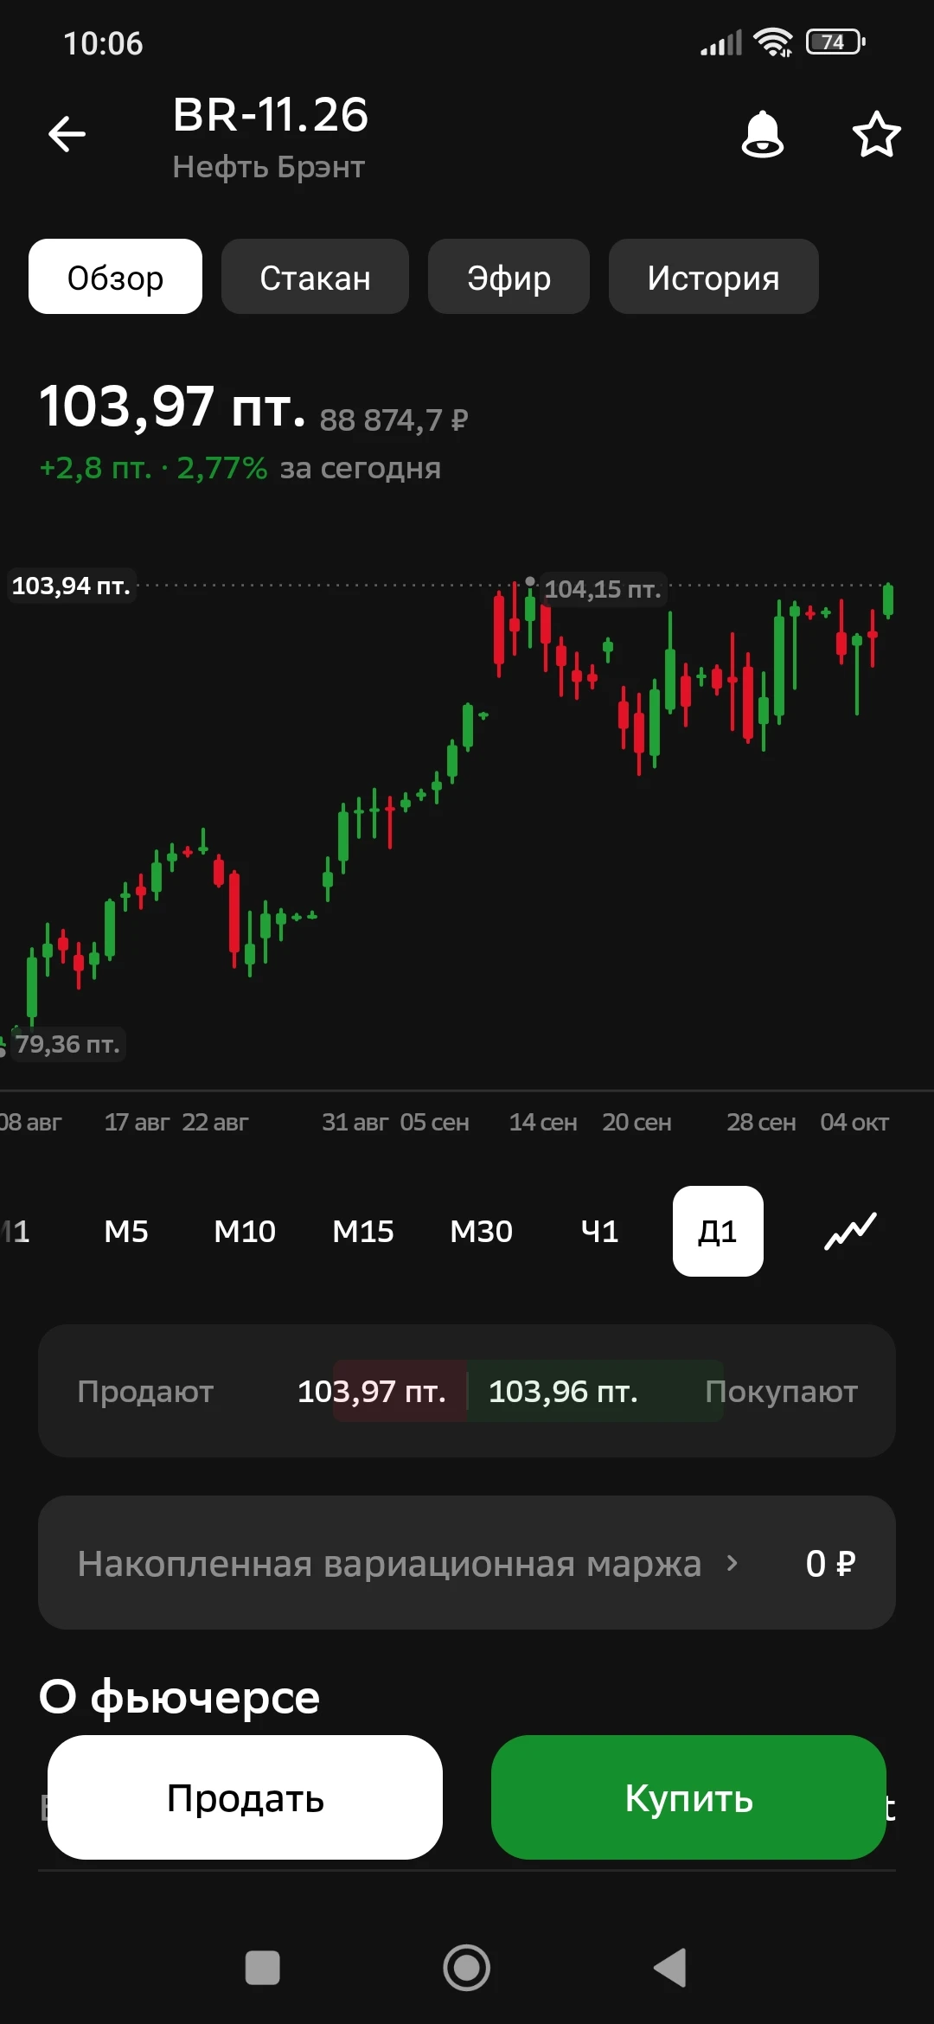
Task: Go back using the arrow icon
Action: click(67, 134)
